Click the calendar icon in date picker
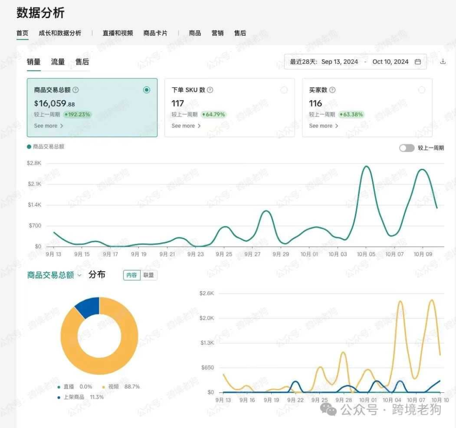 (418, 62)
